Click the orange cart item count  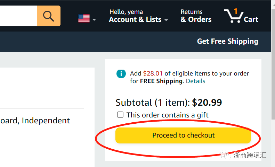(x=235, y=11)
